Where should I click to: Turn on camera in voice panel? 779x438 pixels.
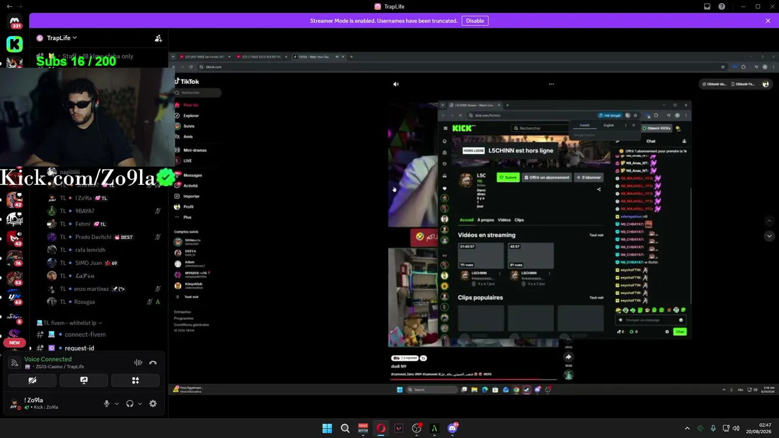(x=32, y=380)
